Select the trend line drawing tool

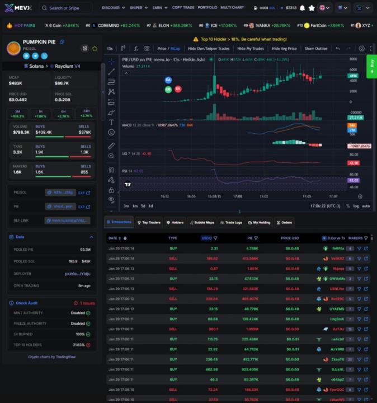tap(111, 72)
